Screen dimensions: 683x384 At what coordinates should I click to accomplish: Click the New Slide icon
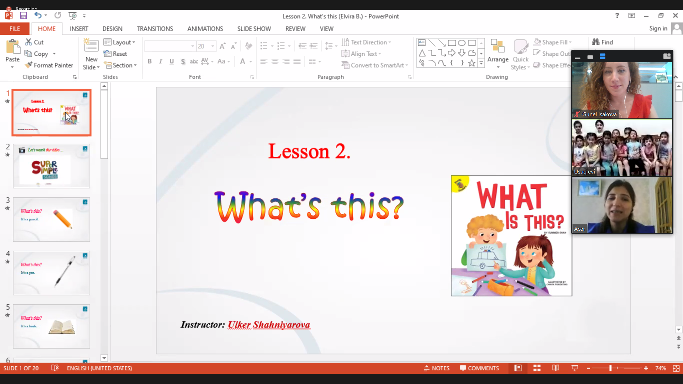(x=91, y=46)
